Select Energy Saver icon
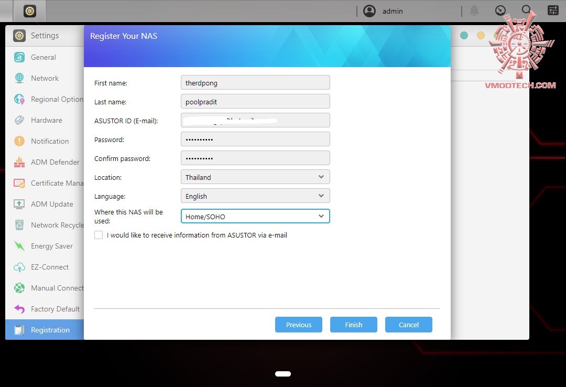This screenshot has height=387, width=566. [19, 246]
